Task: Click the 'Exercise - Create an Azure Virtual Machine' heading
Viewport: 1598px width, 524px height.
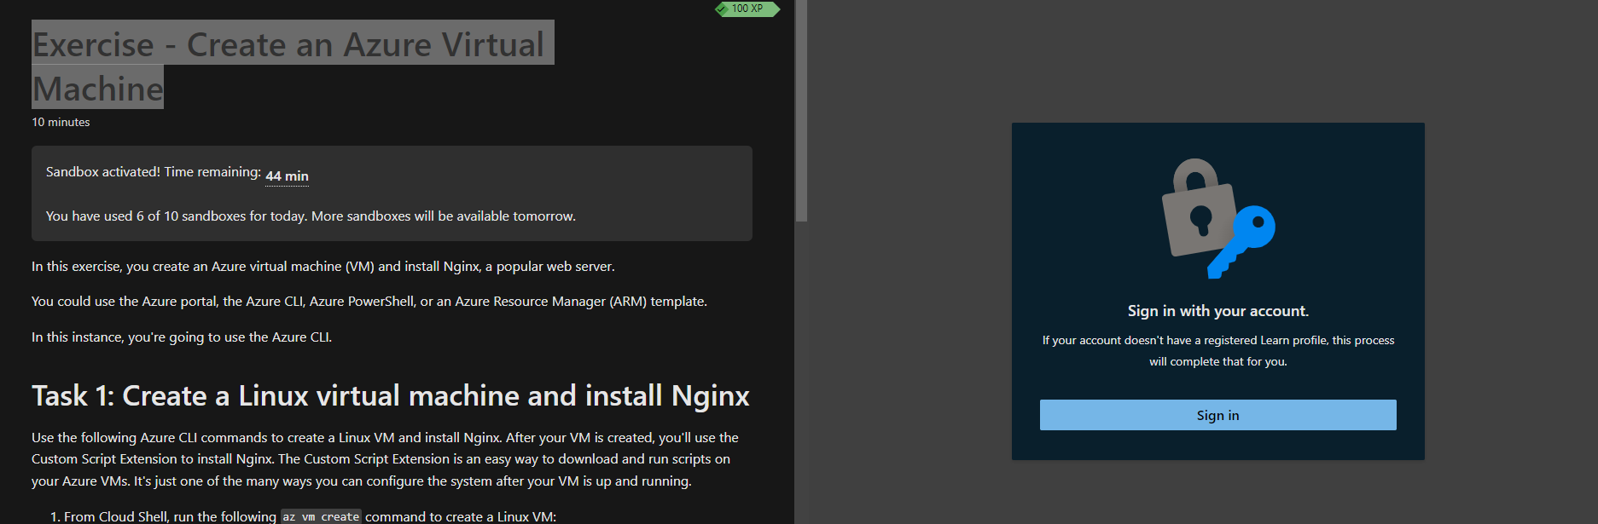Action: pos(293,66)
